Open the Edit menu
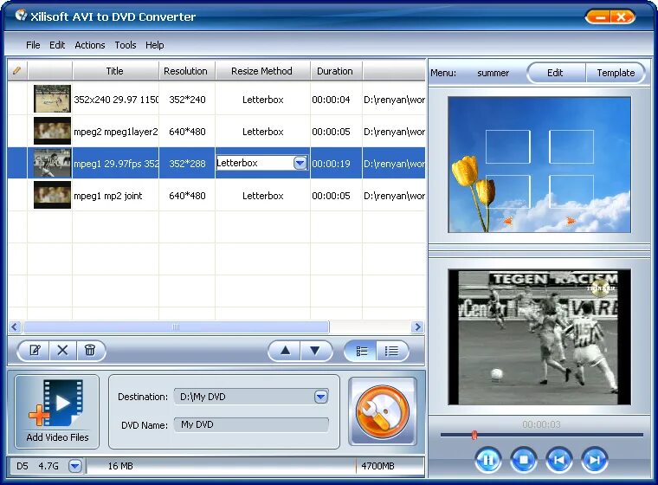This screenshot has width=658, height=485. [x=57, y=45]
